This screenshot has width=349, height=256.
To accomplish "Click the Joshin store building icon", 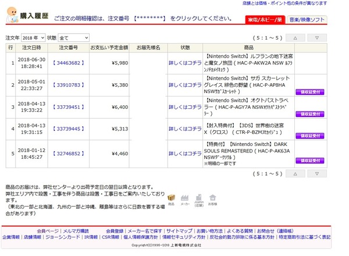I will pyautogui.click(x=199, y=197).
